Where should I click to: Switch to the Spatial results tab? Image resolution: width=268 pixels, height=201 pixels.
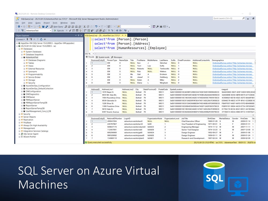(x=103, y=57)
